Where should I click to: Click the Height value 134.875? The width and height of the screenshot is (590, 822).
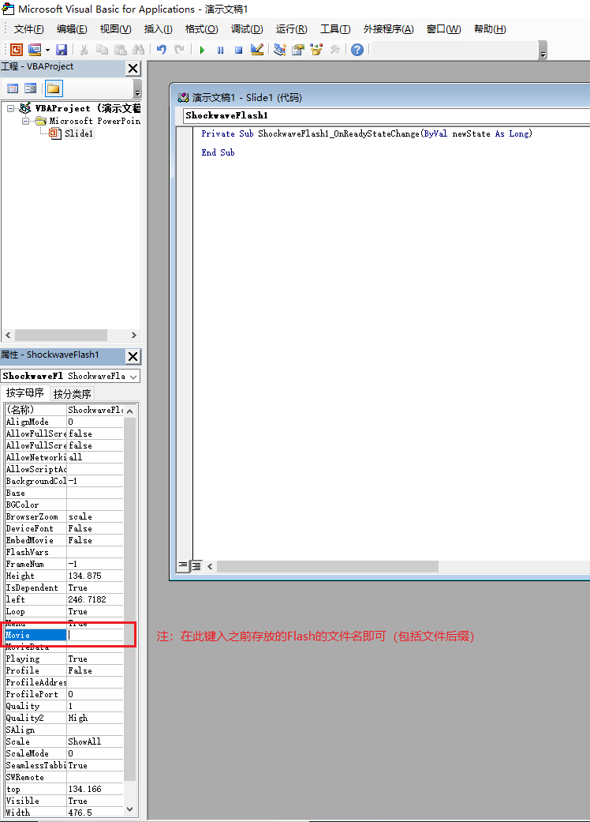click(x=95, y=576)
